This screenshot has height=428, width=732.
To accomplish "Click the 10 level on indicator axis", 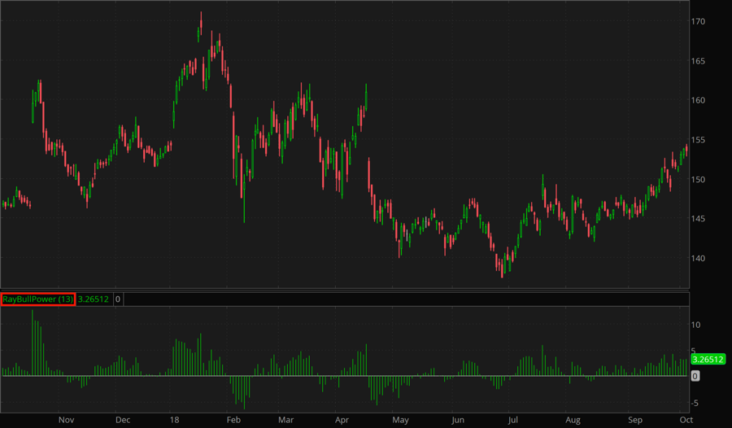I will (697, 325).
